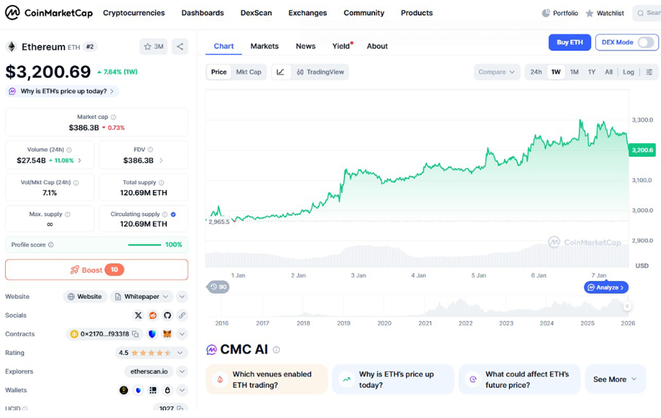Copy the contract address with the copy icon
Screen dimensions: 661x418
pos(136,335)
